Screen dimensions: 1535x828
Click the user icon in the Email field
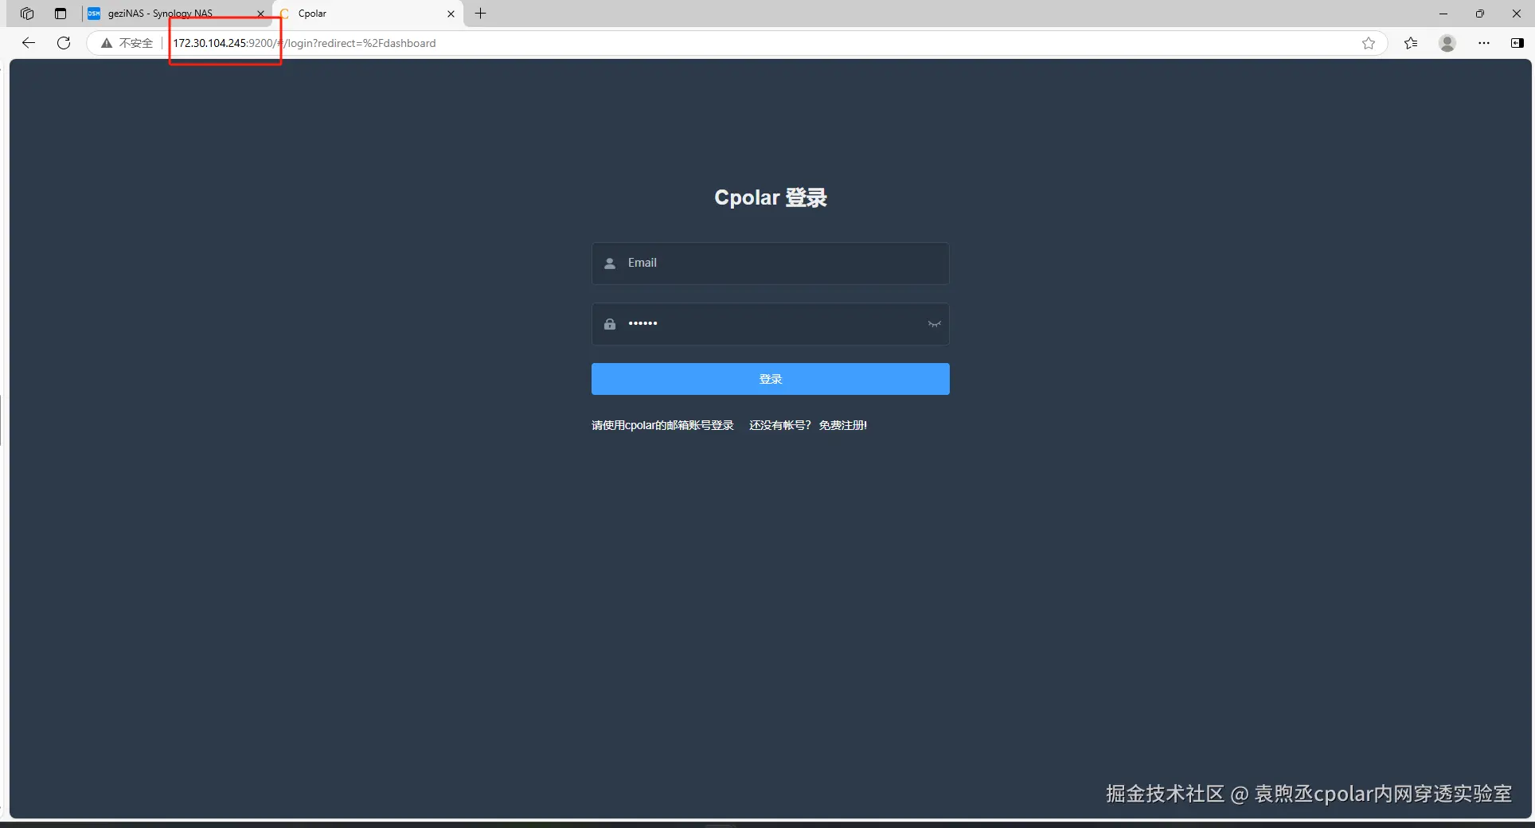tap(610, 264)
